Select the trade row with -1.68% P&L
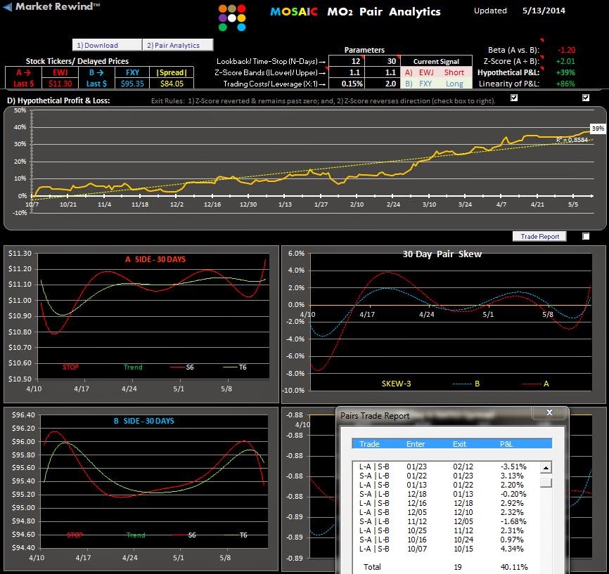 point(446,521)
